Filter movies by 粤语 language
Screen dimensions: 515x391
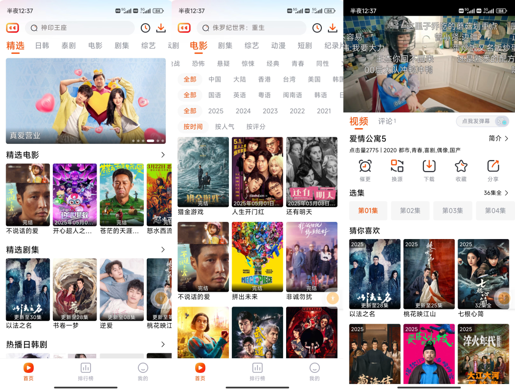click(265, 95)
